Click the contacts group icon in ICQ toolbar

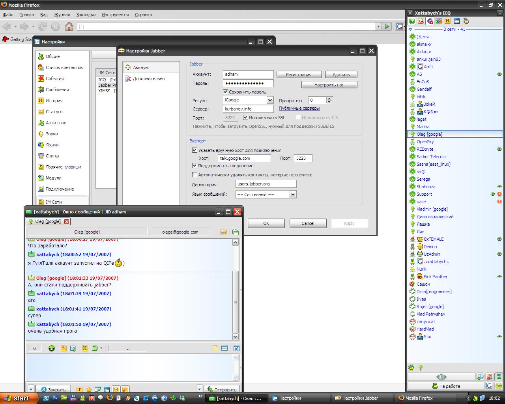click(438, 21)
